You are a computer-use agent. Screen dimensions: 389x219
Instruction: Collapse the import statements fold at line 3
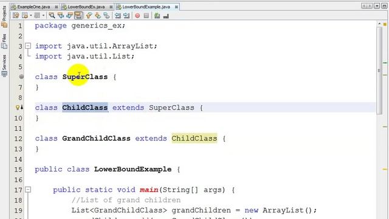[x=28, y=46]
